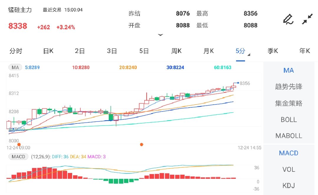Click the MA 30:8224 value
The image size is (318, 195).
point(175,67)
